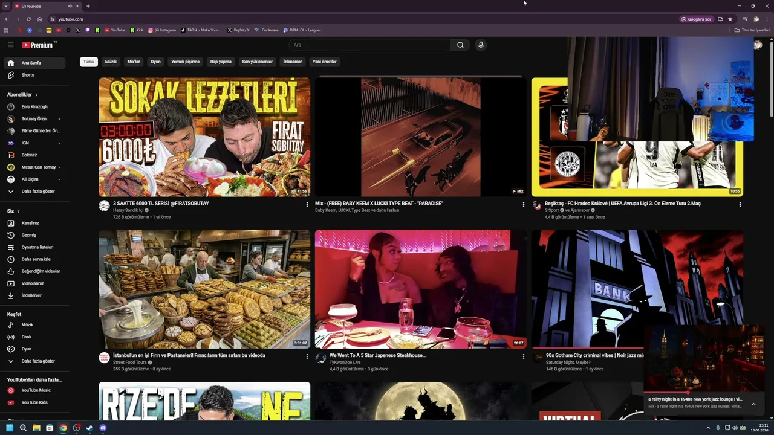Open more options for the İstanbul fırın video
This screenshot has height=435, width=774.
pyautogui.click(x=307, y=357)
